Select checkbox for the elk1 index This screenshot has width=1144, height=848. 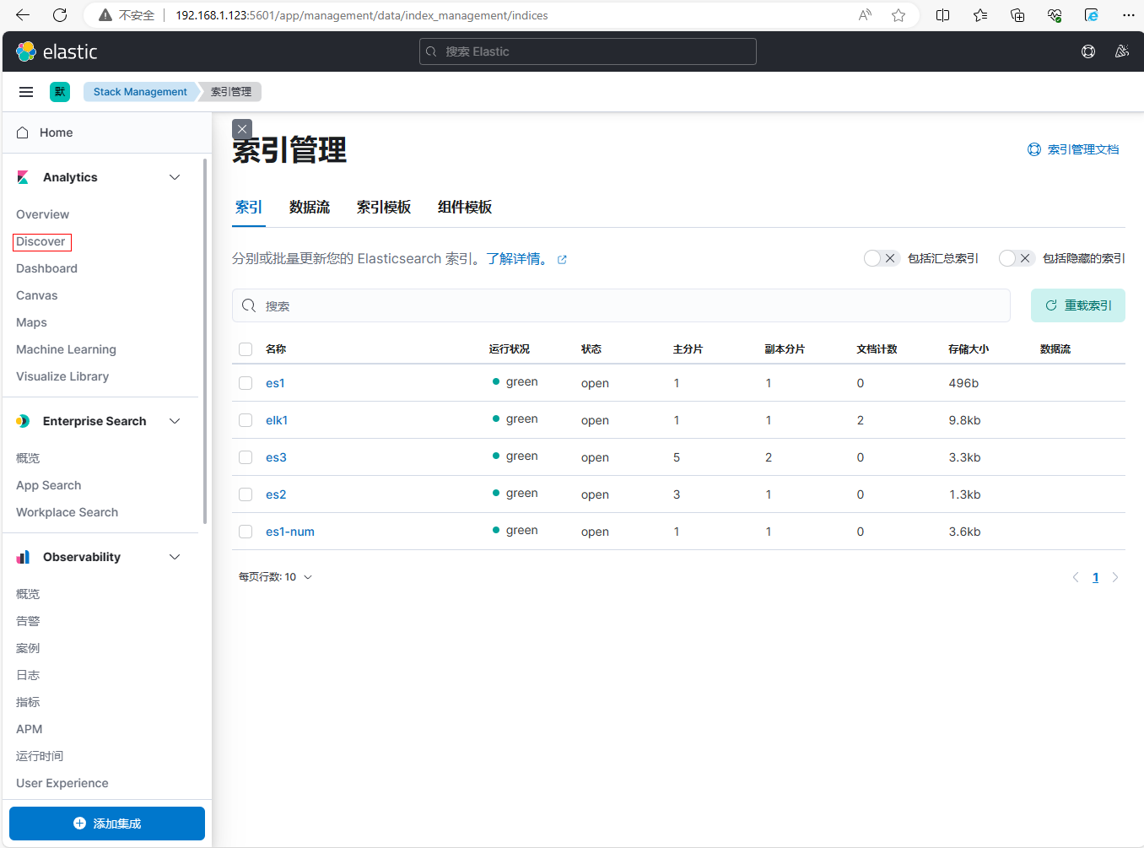pyautogui.click(x=246, y=420)
